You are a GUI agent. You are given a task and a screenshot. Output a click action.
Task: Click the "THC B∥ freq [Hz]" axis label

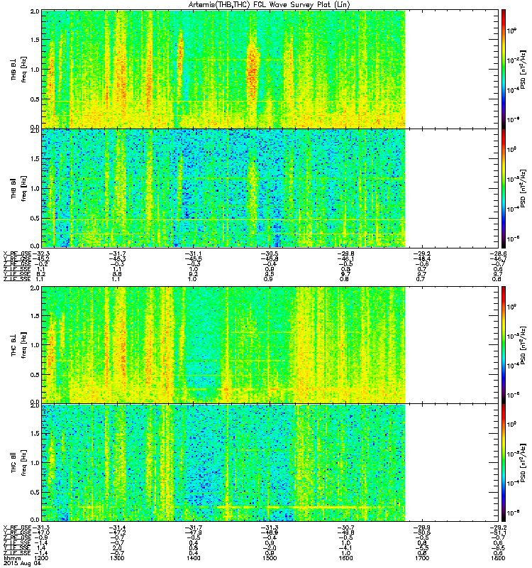[18, 463]
